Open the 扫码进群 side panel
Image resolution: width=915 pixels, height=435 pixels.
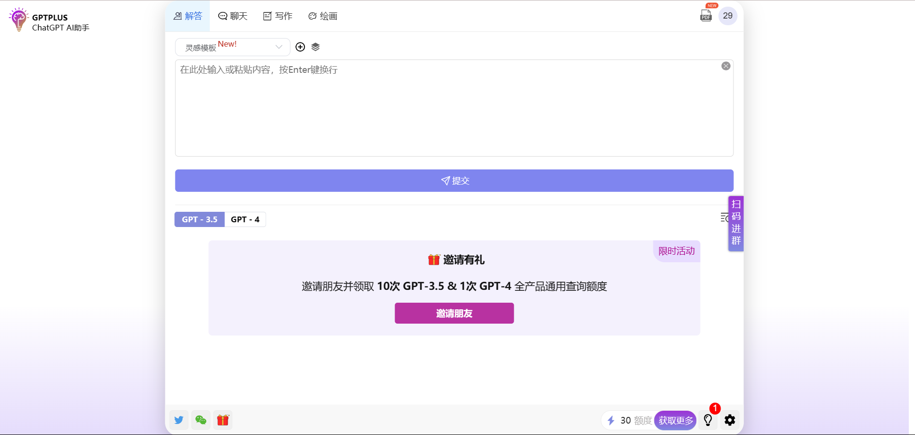pyautogui.click(x=735, y=224)
